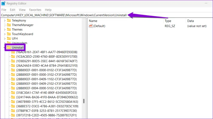213x119 pixels.
Task: Click folder icon of {1D8E6291-B0D5...} key
Action: click(13, 61)
